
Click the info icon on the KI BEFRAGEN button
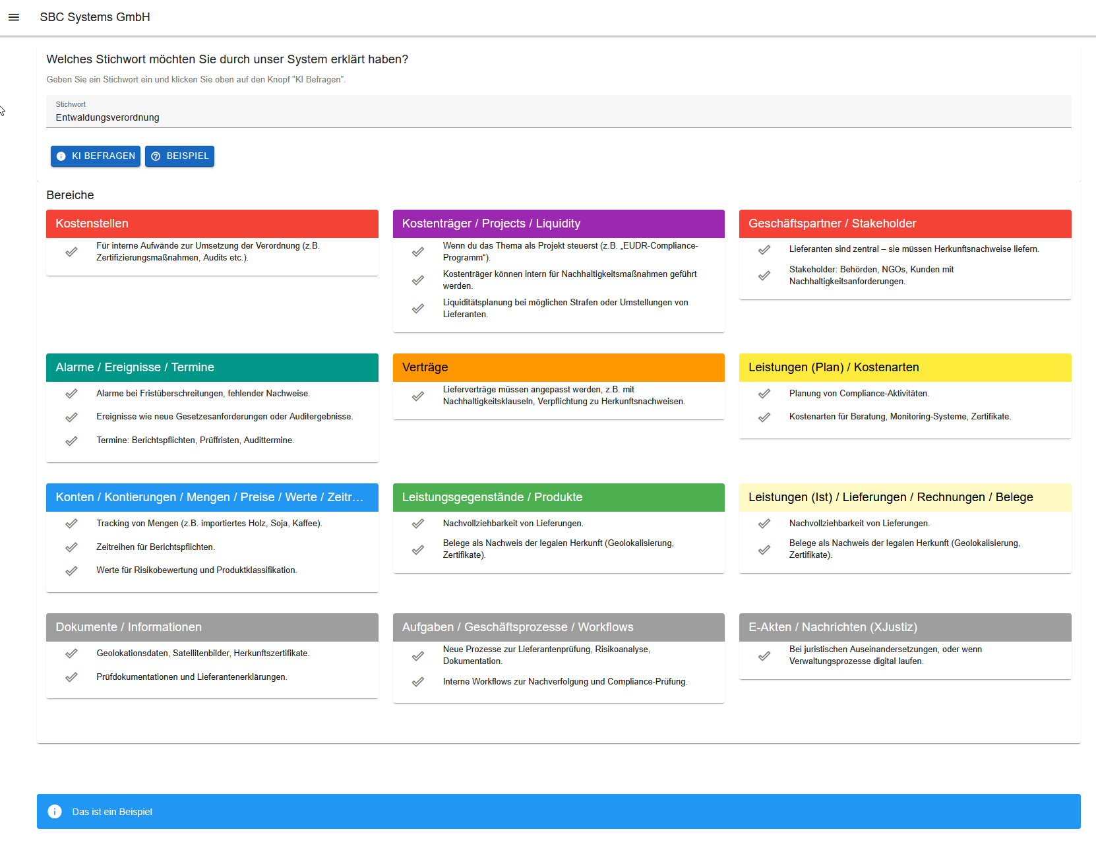[x=61, y=156]
